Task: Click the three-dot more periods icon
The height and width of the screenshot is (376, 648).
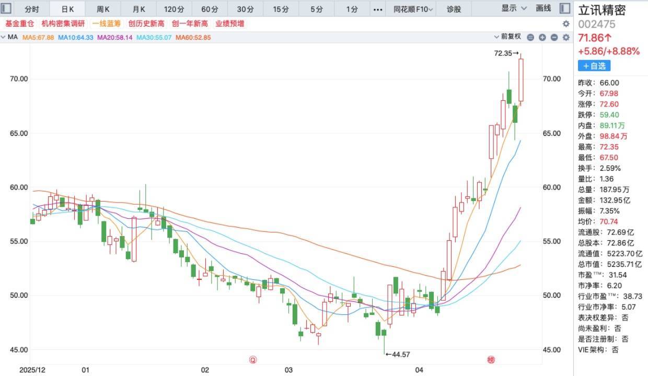Action: coord(378,9)
